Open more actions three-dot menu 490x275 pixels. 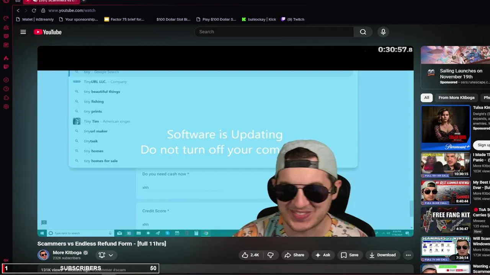[x=408, y=255]
